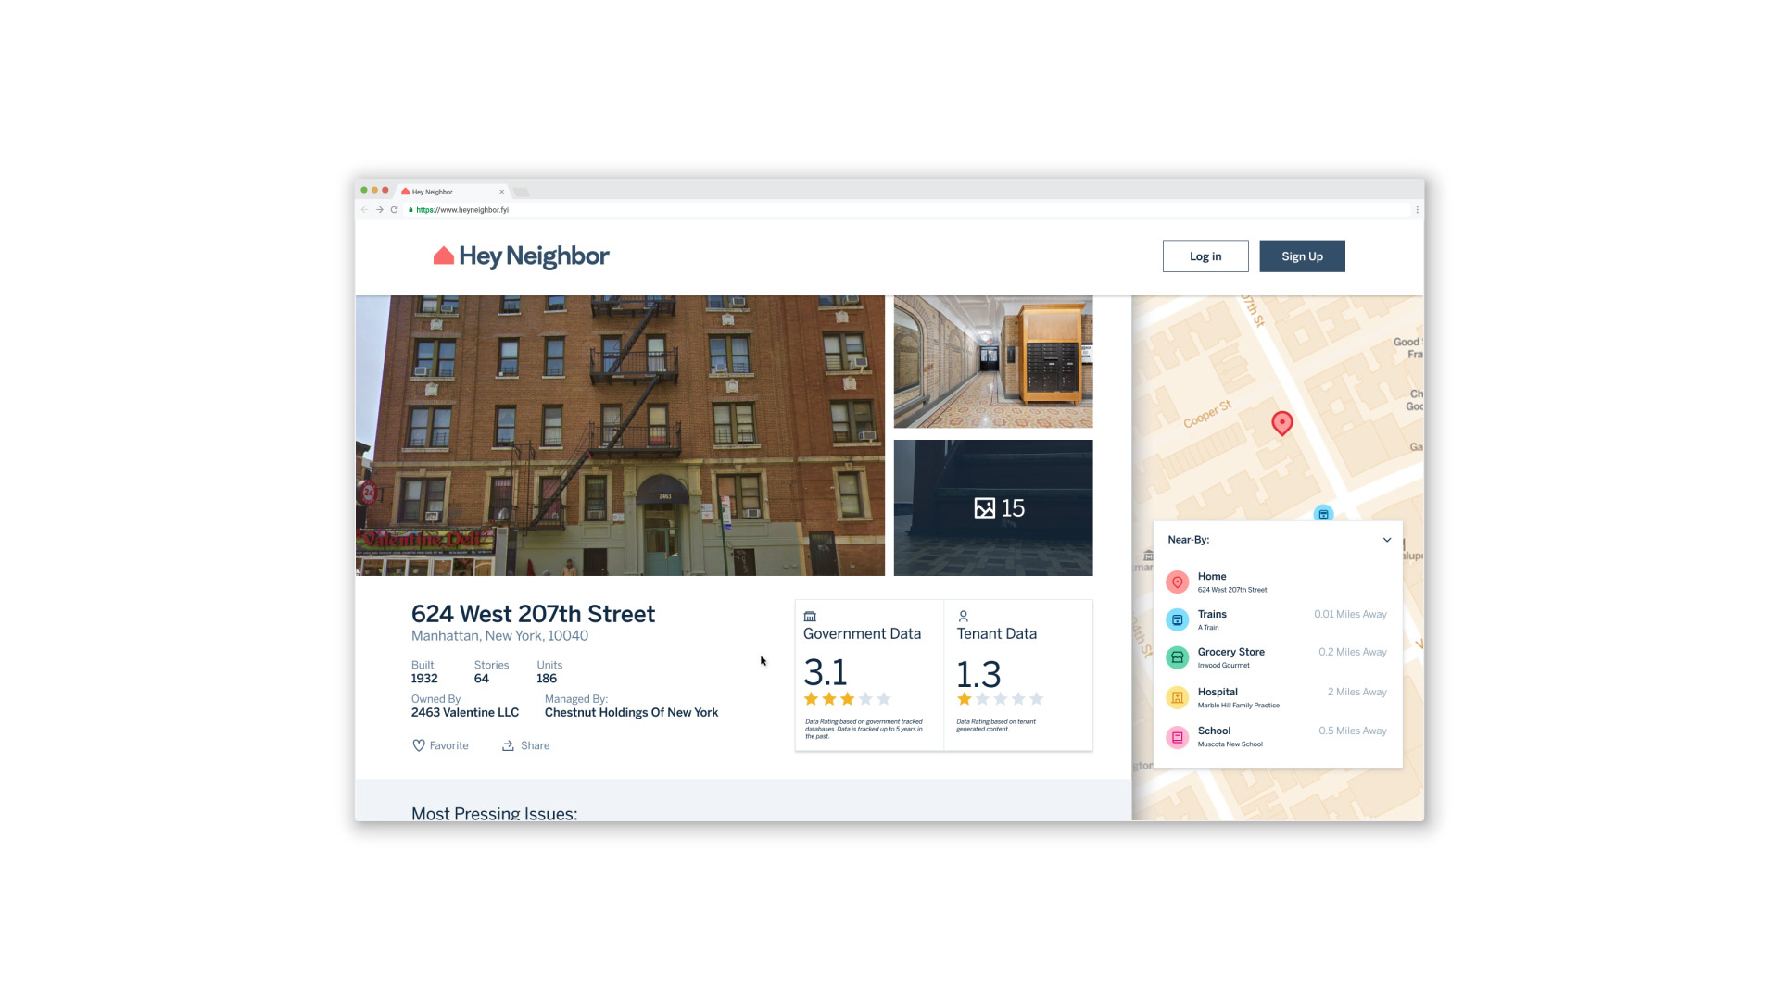This screenshot has height=1000, width=1779.
Task: Click the Log in button
Action: click(1205, 256)
